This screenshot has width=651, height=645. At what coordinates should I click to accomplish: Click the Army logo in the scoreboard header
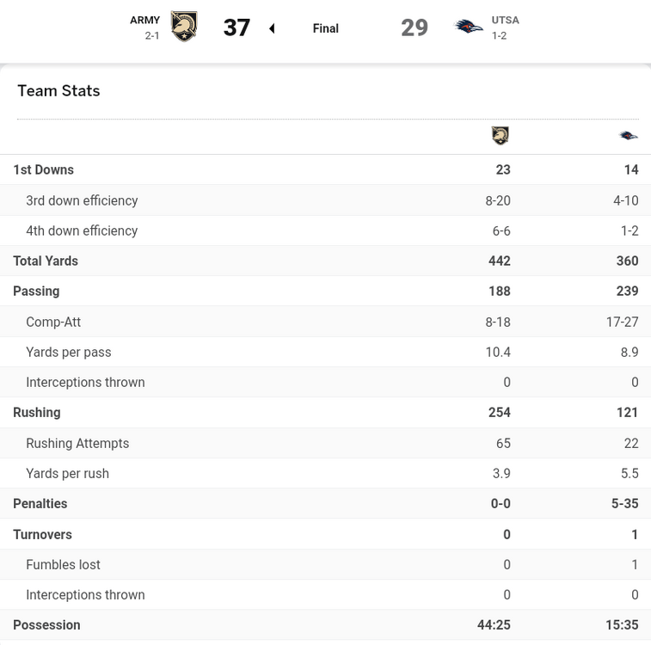coord(184,27)
